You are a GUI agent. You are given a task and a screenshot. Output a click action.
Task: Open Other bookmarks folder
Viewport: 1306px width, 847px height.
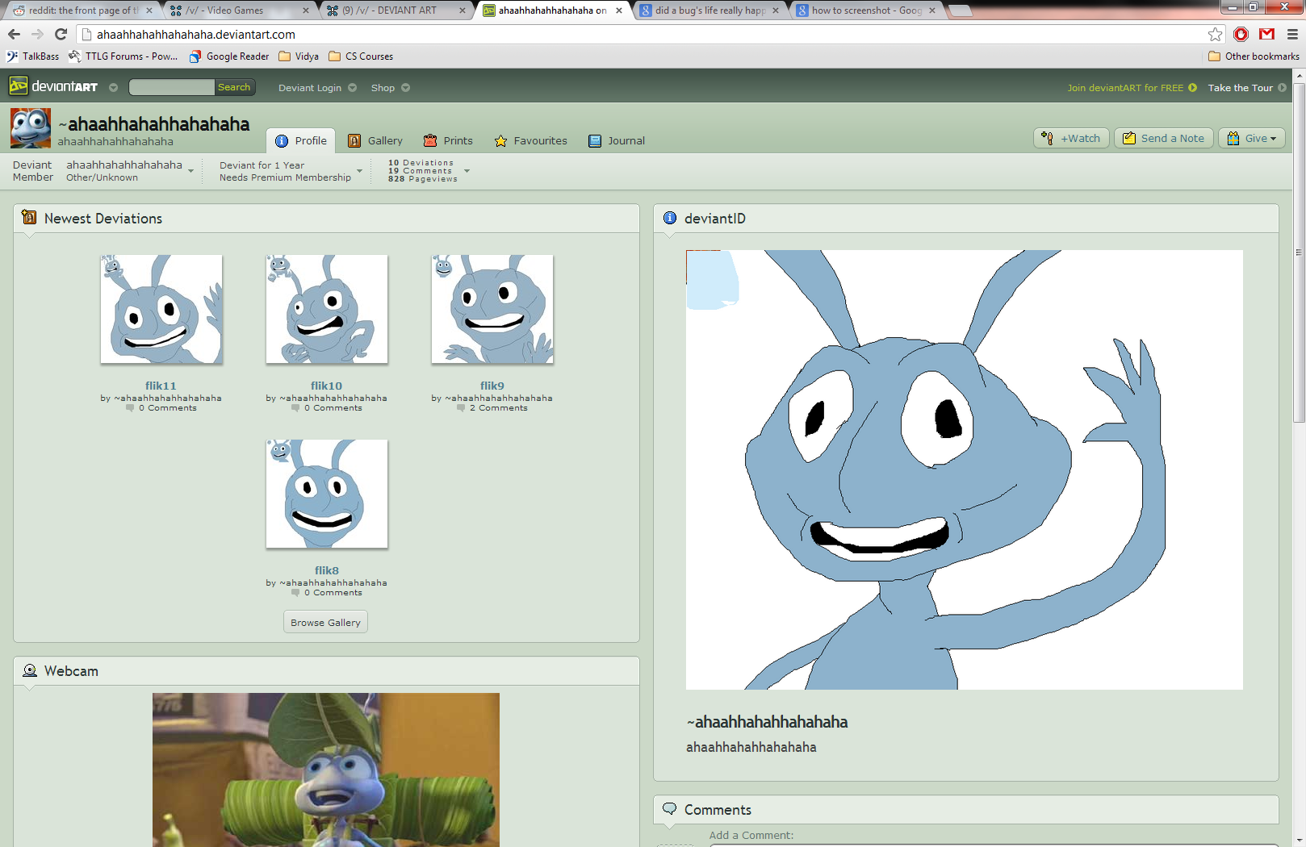(x=1254, y=56)
